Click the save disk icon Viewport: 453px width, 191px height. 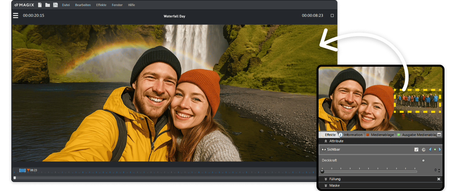[x=55, y=5]
